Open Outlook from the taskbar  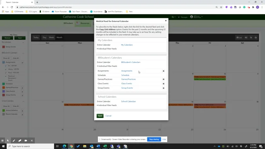[92, 146]
